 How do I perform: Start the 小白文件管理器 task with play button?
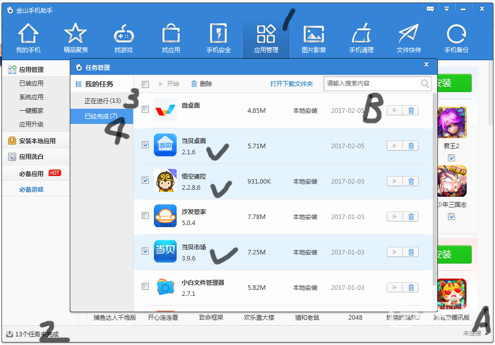[395, 287]
